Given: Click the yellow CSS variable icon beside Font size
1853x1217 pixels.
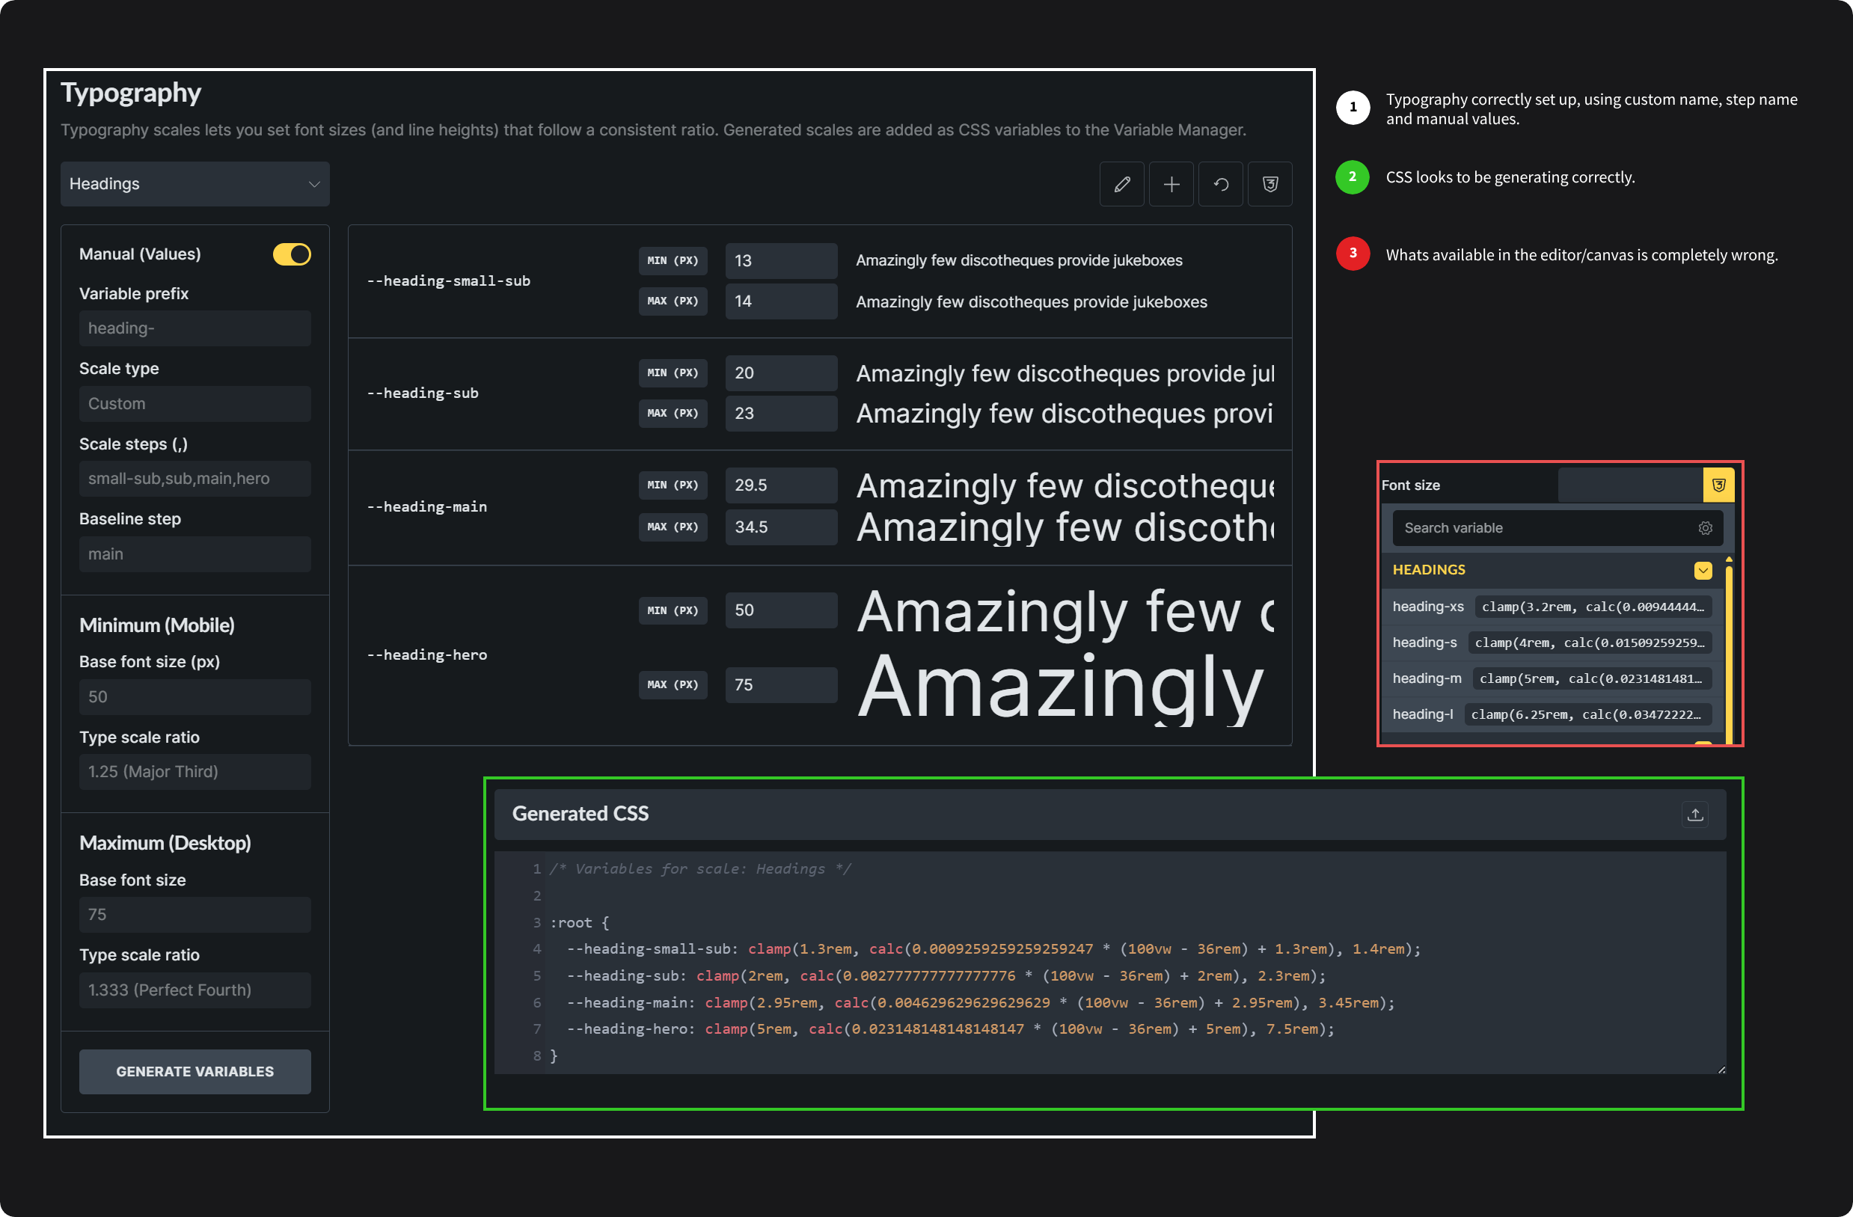Looking at the screenshot, I should (1718, 485).
